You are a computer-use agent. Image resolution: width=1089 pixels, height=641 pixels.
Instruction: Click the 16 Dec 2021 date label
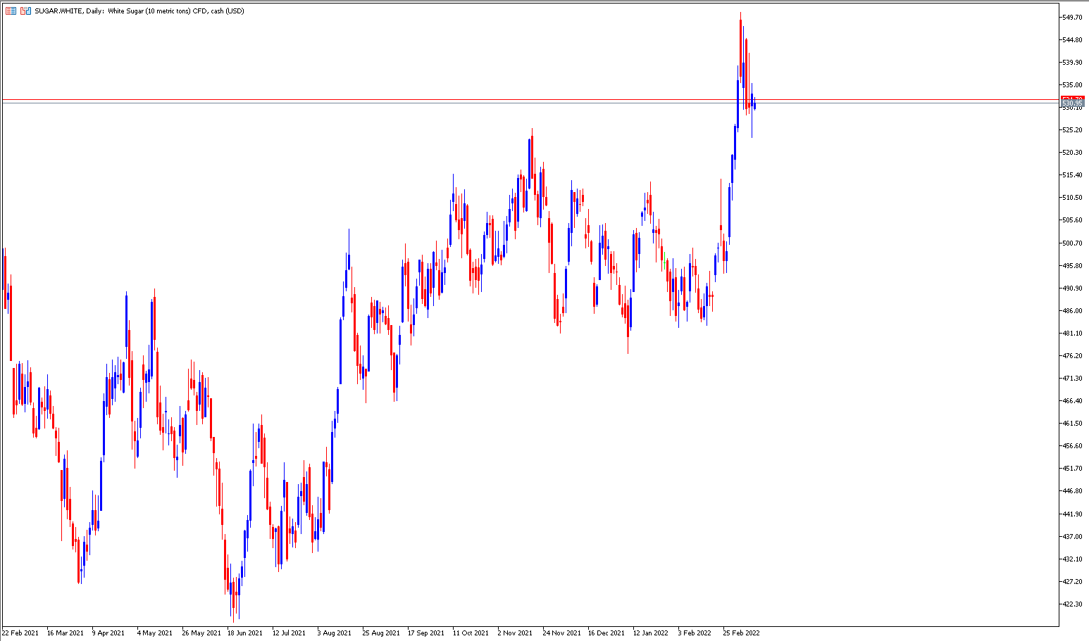pyautogui.click(x=606, y=633)
